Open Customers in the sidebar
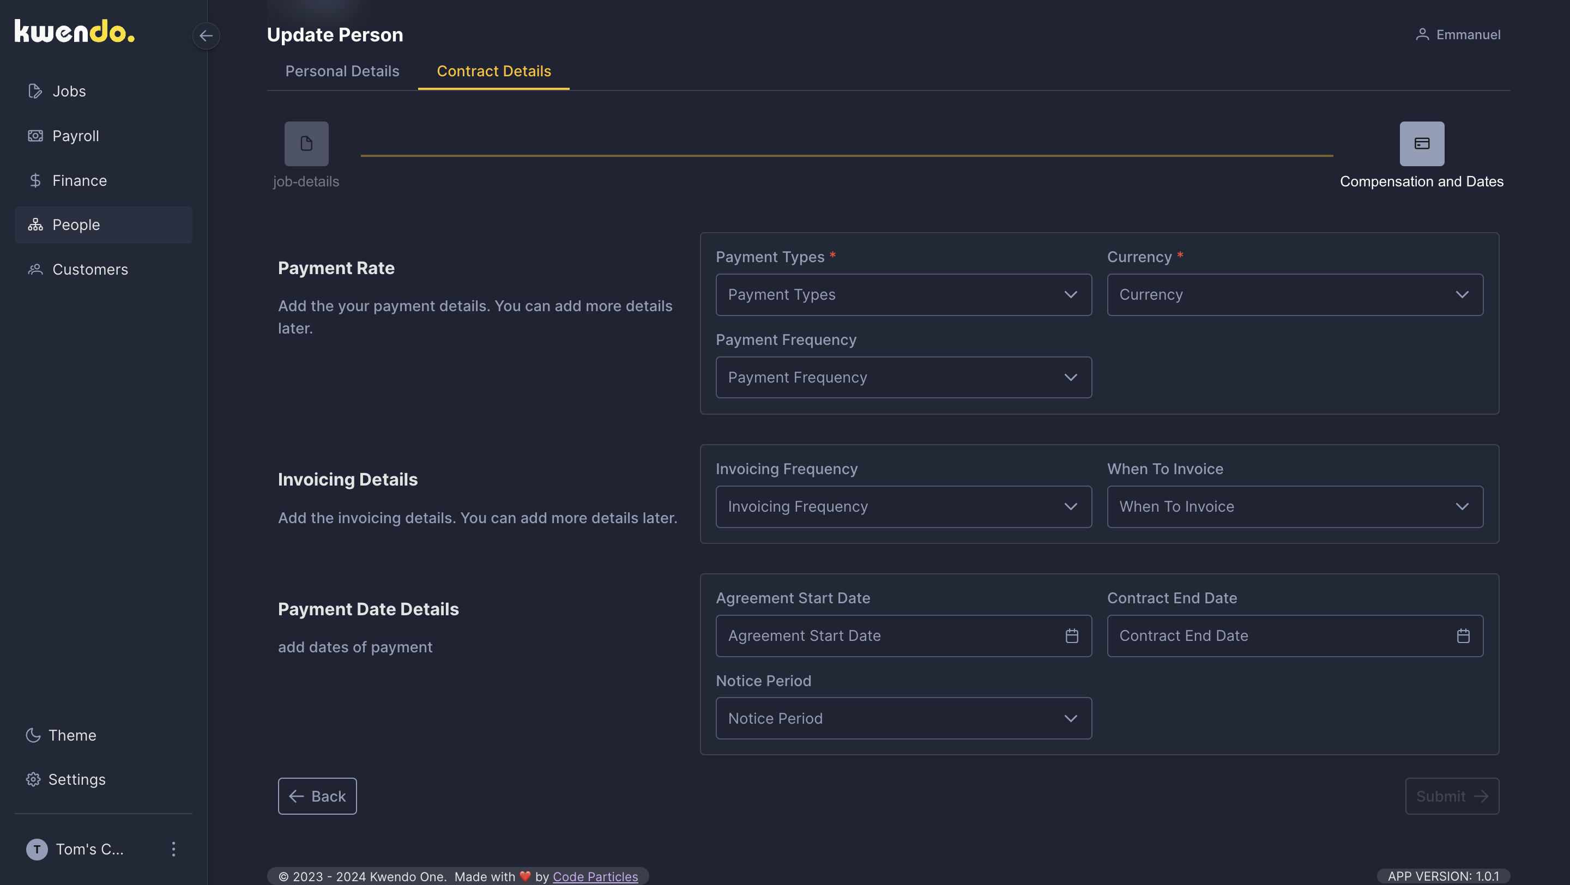The image size is (1570, 885). 104,269
